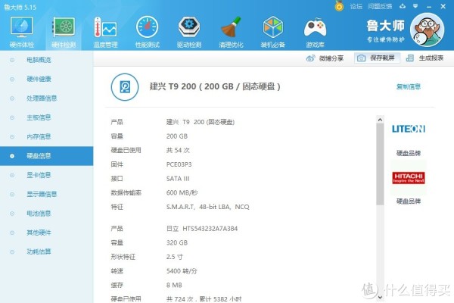Click the skin/upgrade icon next to 问题反馈
The width and height of the screenshot is (454, 303).
click(x=403, y=6)
